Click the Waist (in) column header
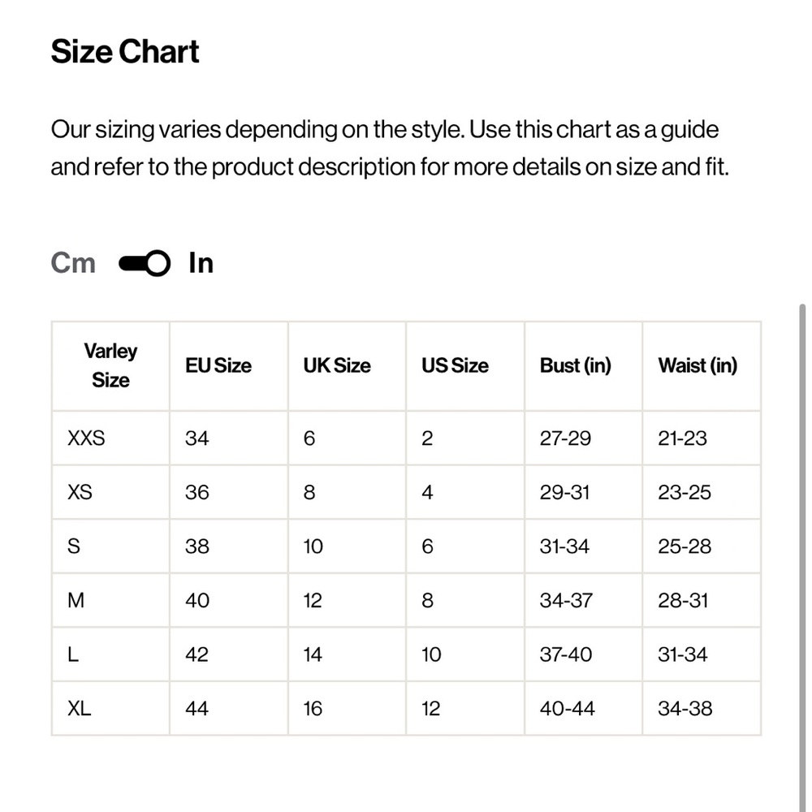812x812 pixels. pos(698,365)
